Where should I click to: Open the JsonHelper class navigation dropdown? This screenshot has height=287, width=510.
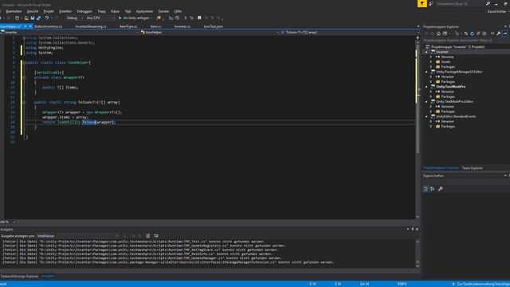(210, 32)
